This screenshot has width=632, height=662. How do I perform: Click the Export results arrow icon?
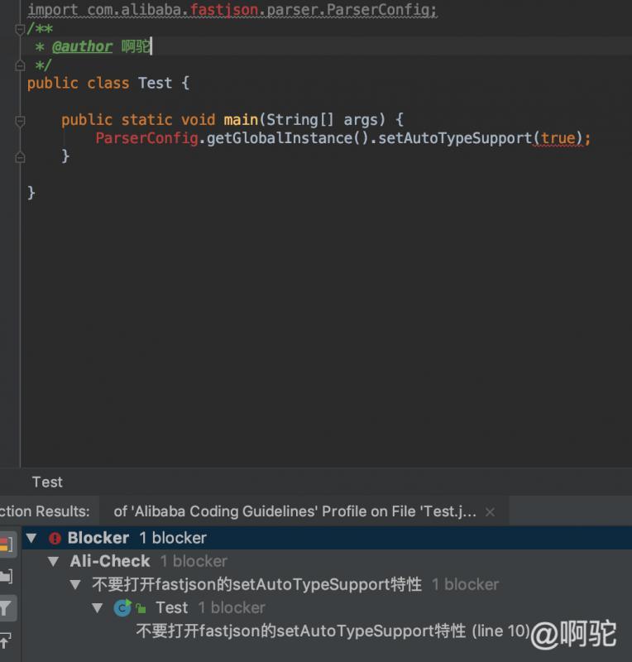[5, 640]
